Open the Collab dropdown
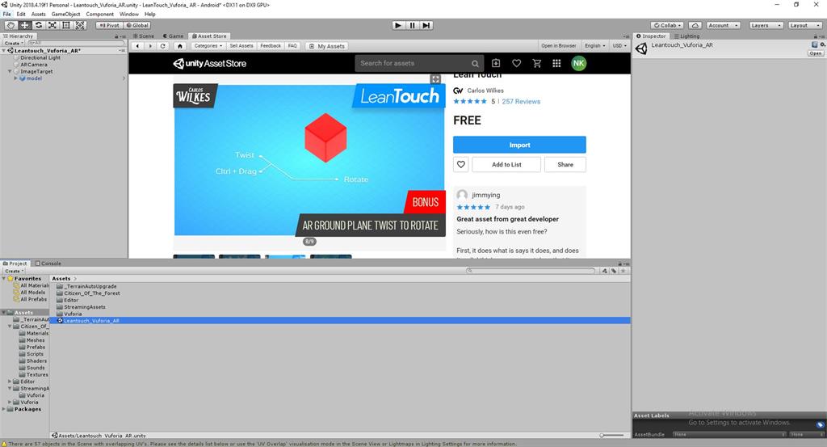 coord(667,25)
